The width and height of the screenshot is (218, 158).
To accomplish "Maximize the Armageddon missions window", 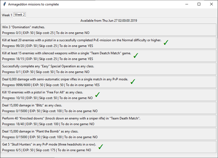I will tap(199, 4).
